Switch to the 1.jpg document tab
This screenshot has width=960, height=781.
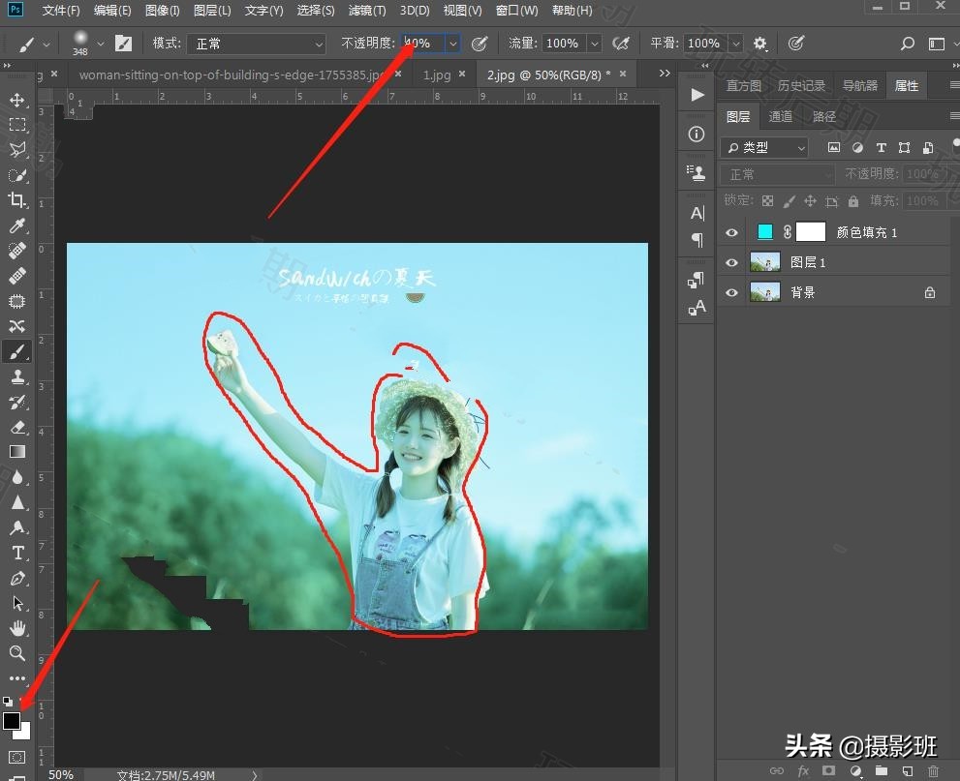(x=437, y=74)
